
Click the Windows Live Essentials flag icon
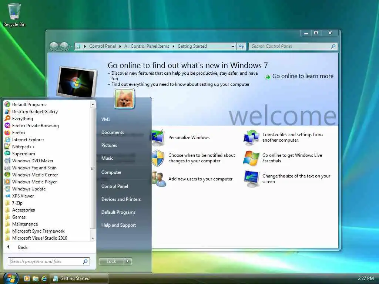[251, 158]
